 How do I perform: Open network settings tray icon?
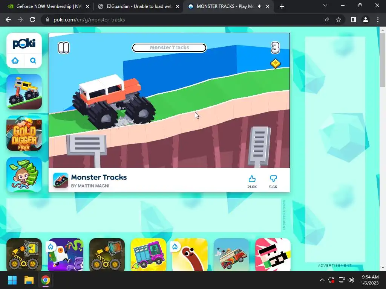342,280
